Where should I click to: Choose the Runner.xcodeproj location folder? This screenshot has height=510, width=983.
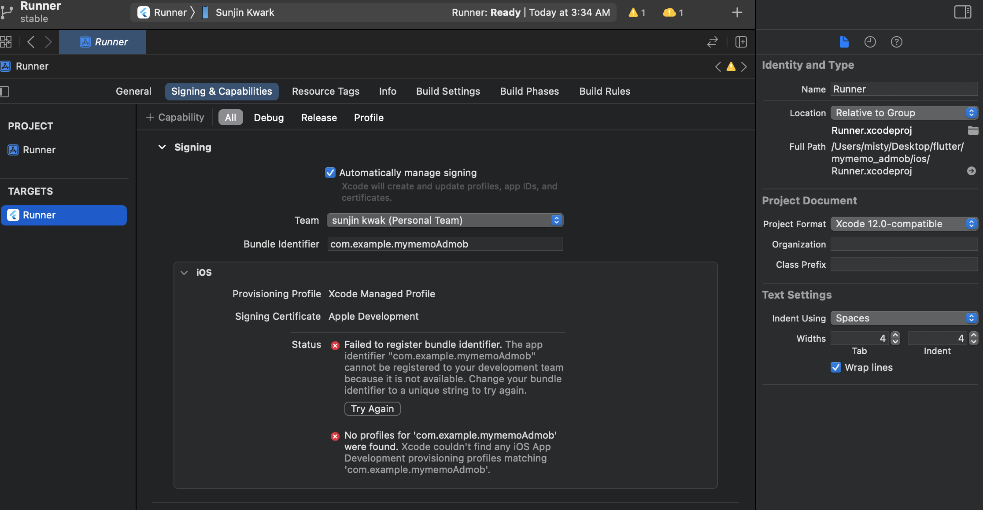point(973,130)
